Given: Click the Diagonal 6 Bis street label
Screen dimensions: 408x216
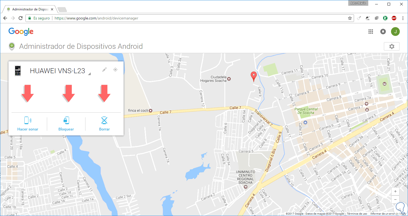Looking at the screenshot, I should pyautogui.click(x=270, y=160).
